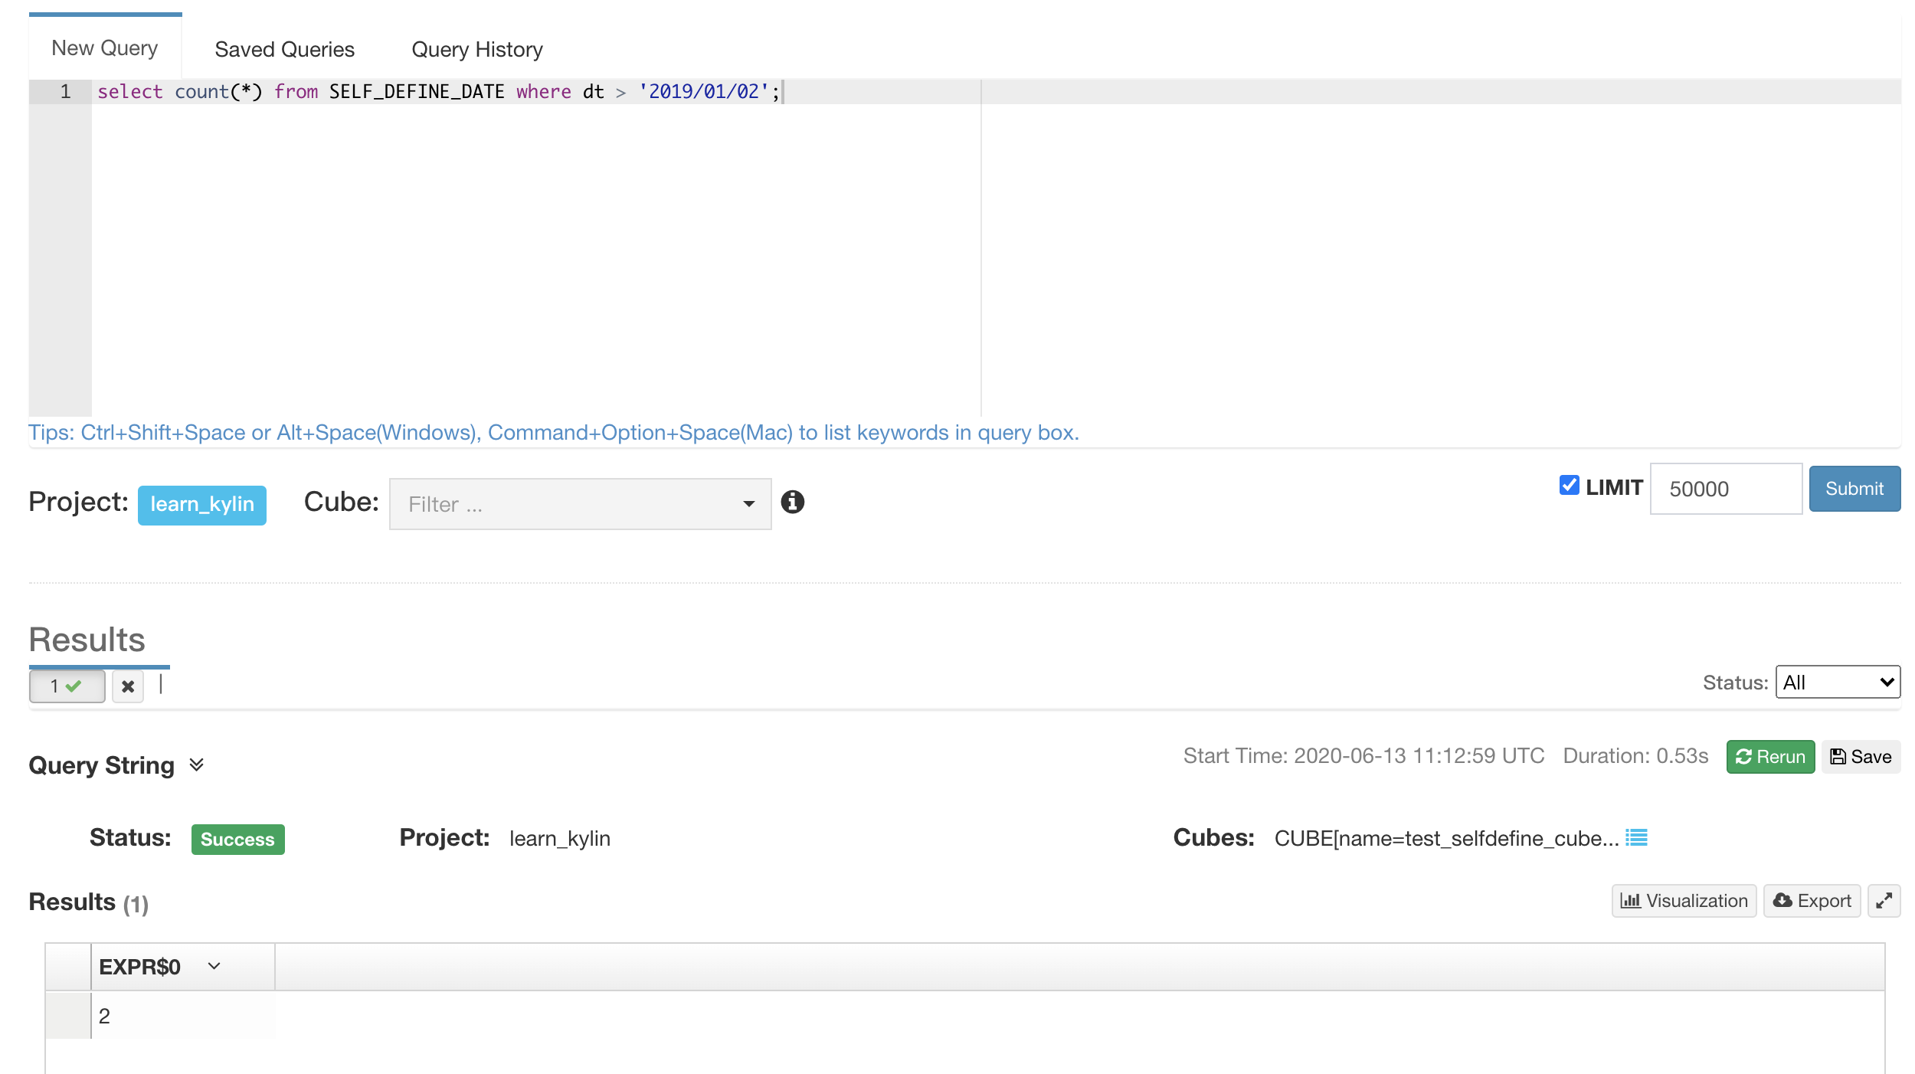Click the LIMIT value input field
The width and height of the screenshot is (1915, 1074).
click(x=1725, y=489)
